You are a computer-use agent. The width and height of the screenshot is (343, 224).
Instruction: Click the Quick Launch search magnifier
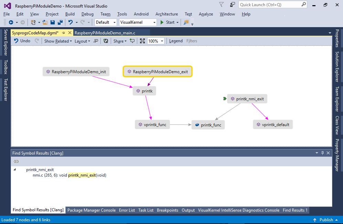[x=303, y=4]
